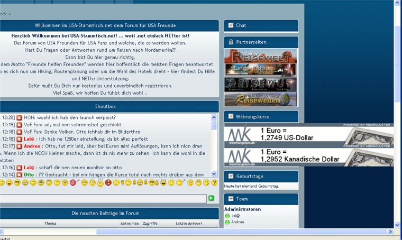Click the green send shout button

(211, 198)
